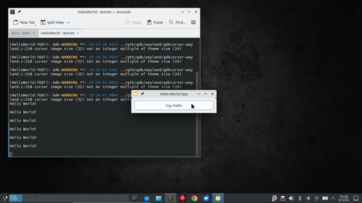Open the Konsole hamburger menu
Screen dimensions: 362x203
tap(193, 22)
